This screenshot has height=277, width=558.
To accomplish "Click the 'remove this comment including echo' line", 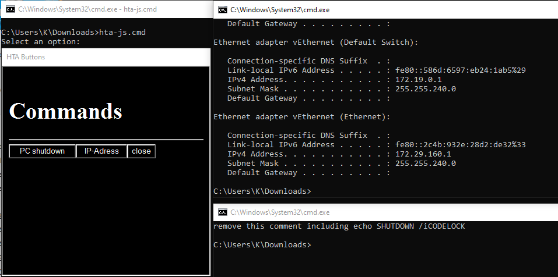I will pos(339,226).
